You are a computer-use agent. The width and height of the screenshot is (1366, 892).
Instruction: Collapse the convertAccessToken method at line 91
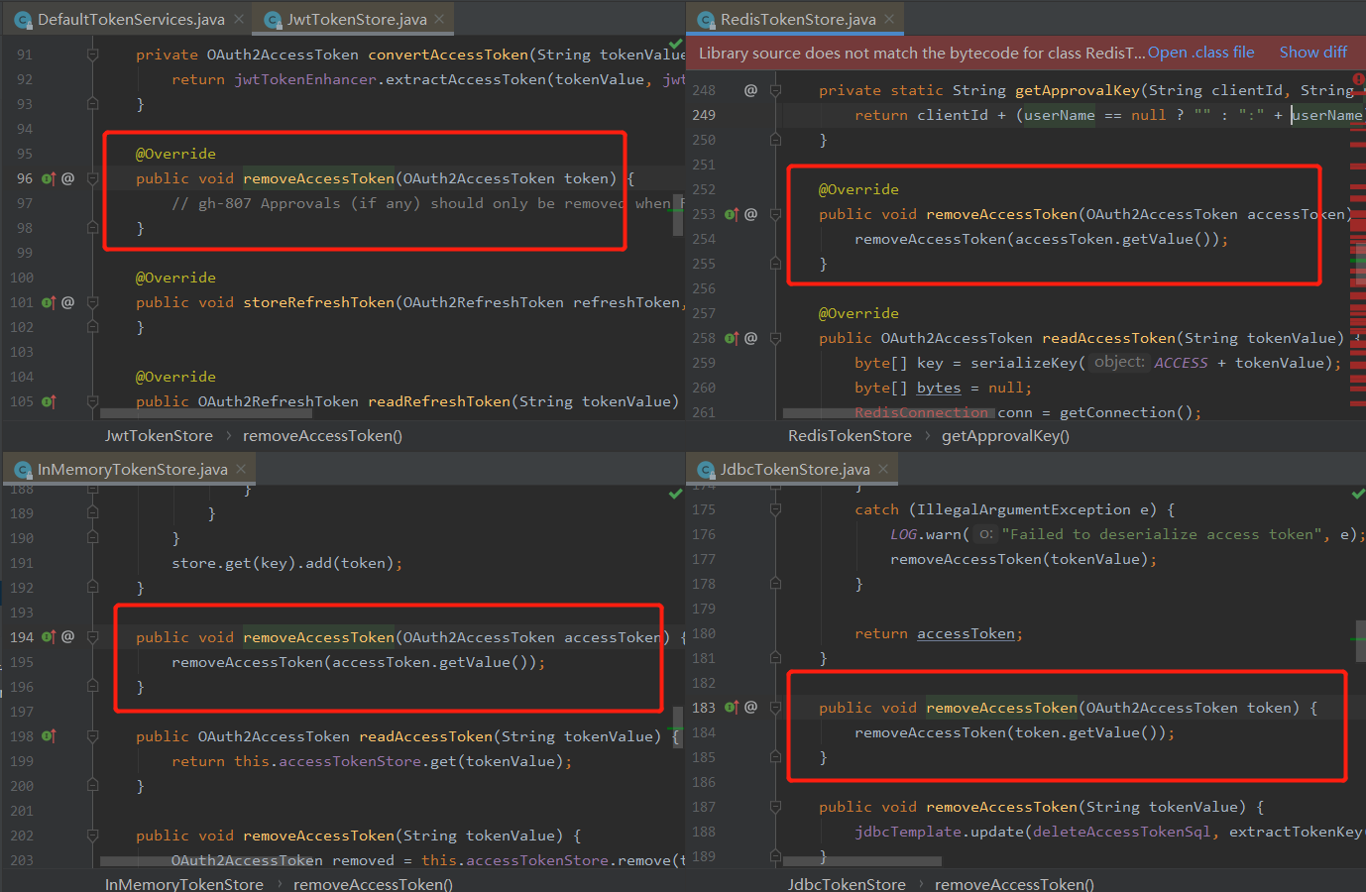[92, 56]
